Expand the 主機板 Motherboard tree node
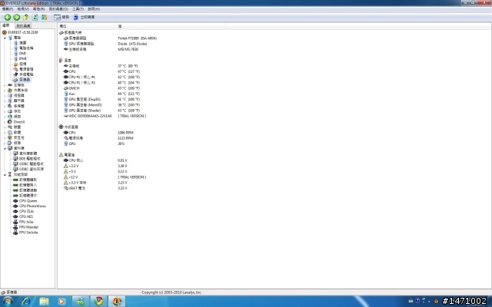This screenshot has height=307, width=492. (x=5, y=85)
